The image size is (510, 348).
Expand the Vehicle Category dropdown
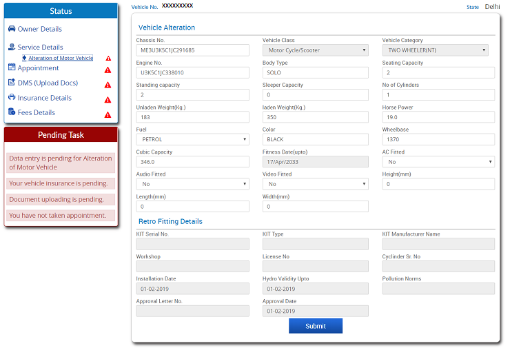[435, 50]
